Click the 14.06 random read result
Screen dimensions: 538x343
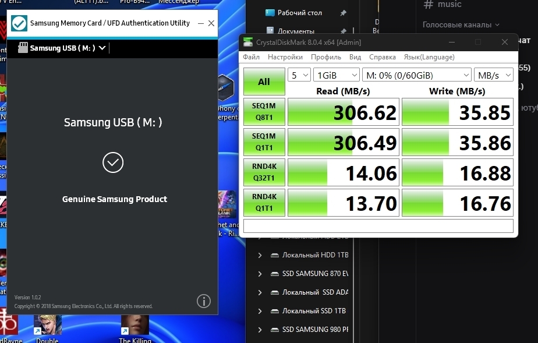[x=344, y=172]
